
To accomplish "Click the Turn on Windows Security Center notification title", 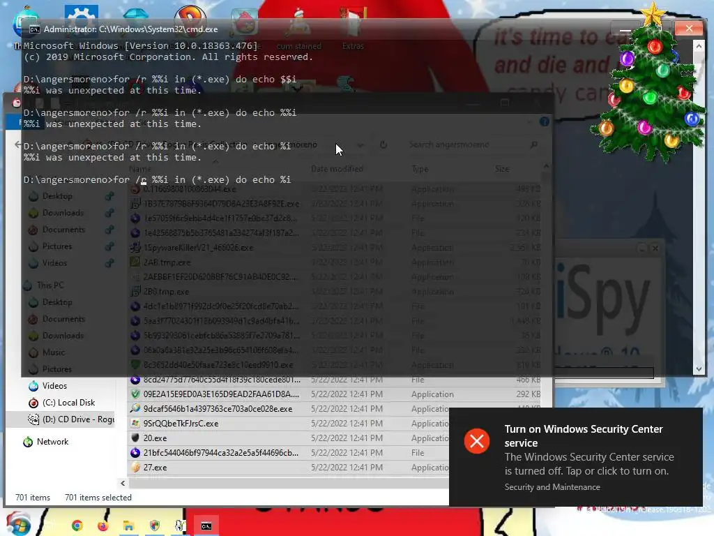I will (x=584, y=435).
